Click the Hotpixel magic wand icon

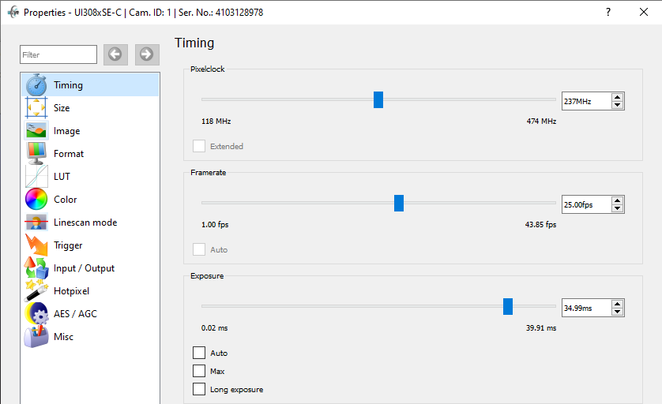[36, 290]
